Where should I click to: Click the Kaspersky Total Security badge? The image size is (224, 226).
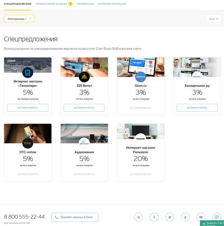(x=212, y=223)
